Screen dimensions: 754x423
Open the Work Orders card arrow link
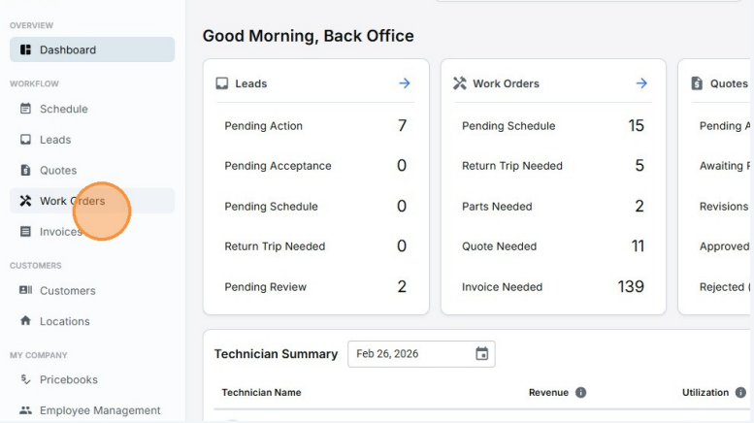(x=641, y=83)
